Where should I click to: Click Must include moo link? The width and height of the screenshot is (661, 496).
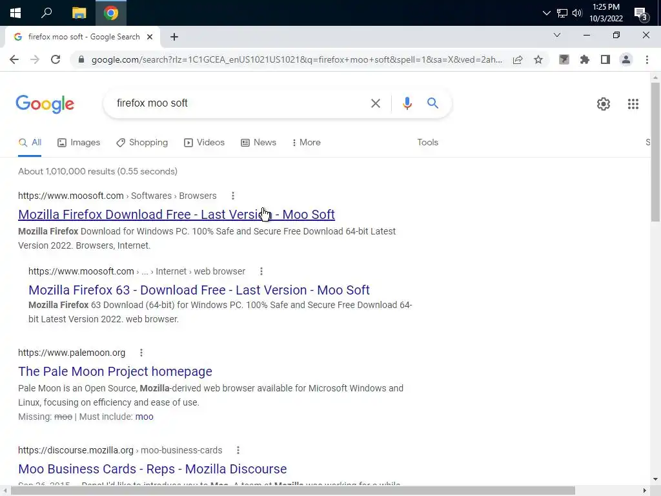144,417
